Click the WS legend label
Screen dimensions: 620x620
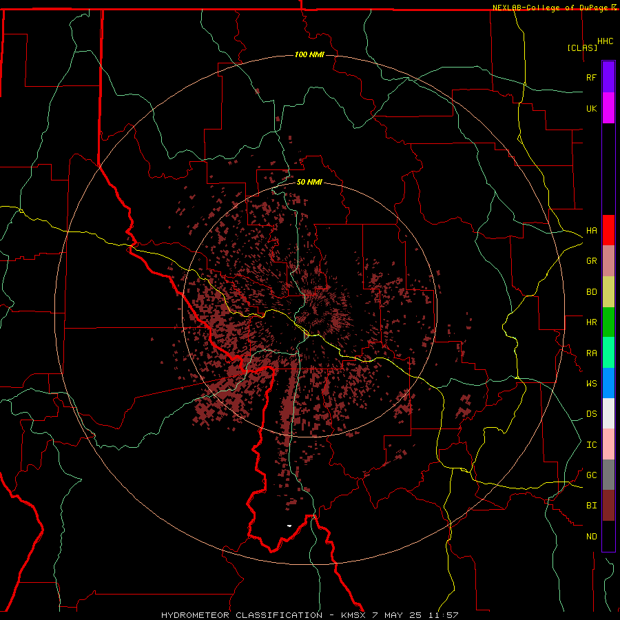tap(591, 384)
